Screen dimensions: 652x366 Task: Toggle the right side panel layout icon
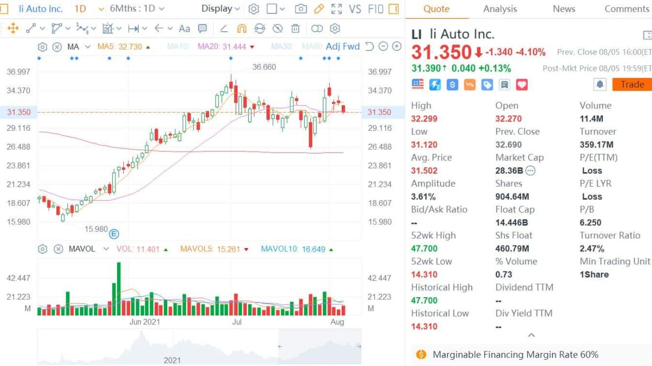pos(394,9)
